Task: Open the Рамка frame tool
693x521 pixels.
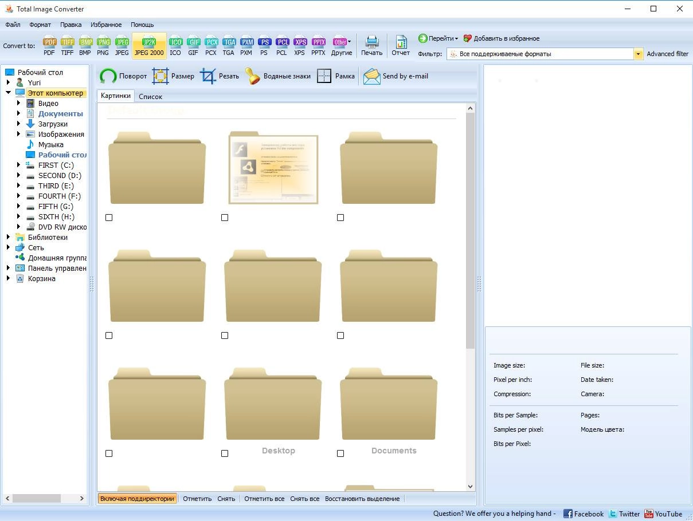Action: click(x=336, y=76)
